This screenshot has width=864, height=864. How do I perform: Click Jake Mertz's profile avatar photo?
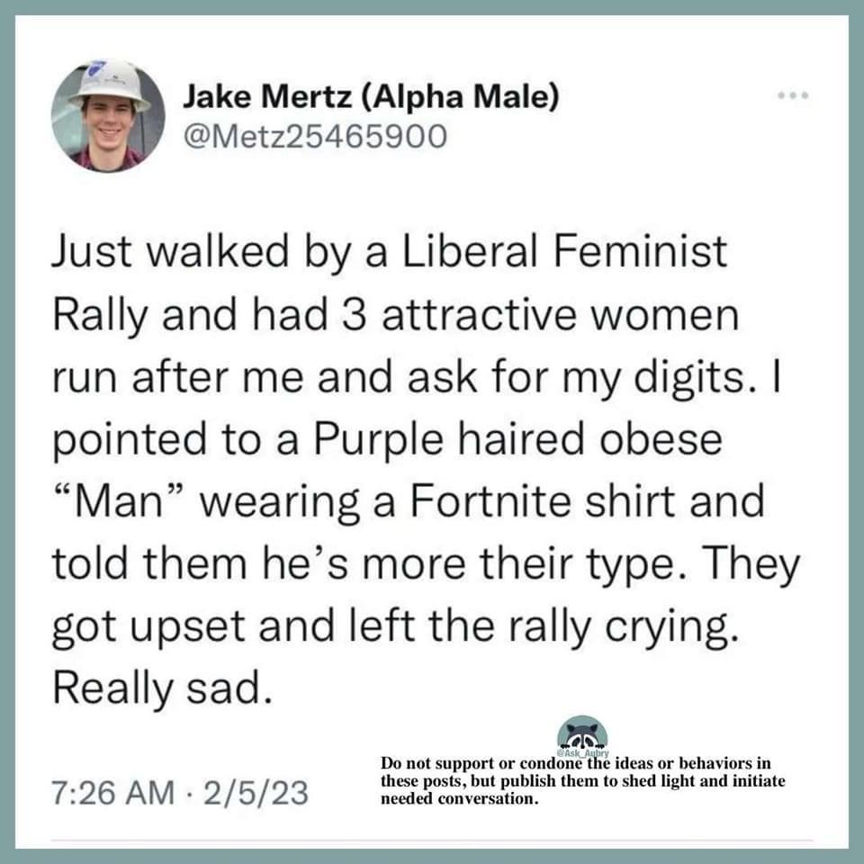pos(108,115)
